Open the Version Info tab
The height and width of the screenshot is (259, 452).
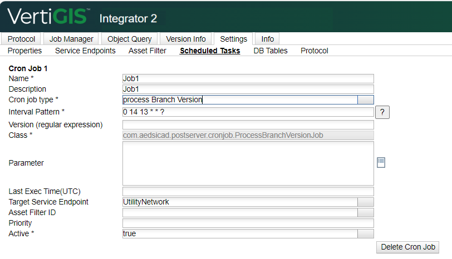186,39
